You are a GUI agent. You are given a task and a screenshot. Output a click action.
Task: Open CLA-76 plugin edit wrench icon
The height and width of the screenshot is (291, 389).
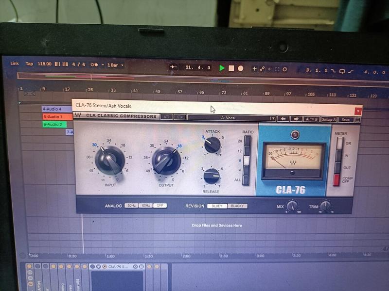(x=105, y=266)
